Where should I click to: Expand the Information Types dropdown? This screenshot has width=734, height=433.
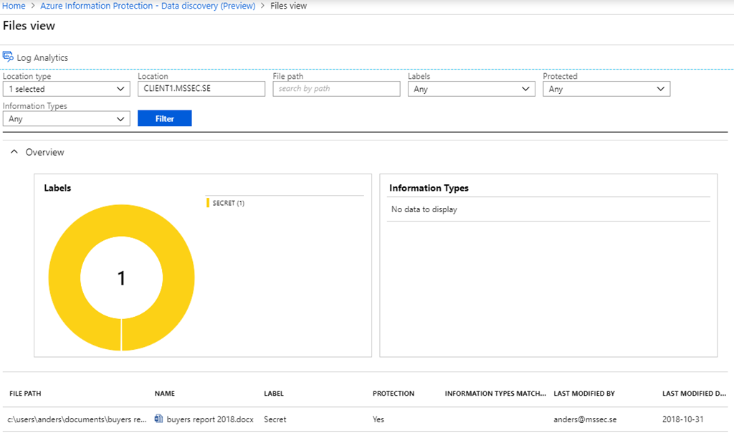[x=66, y=119]
